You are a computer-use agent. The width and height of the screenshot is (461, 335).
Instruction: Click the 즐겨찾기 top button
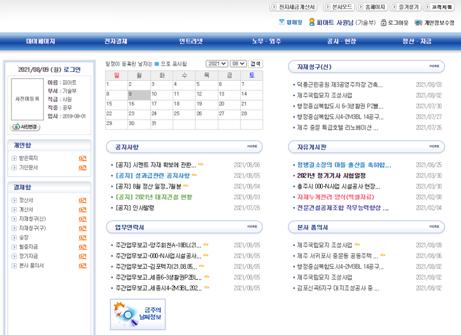point(406,7)
